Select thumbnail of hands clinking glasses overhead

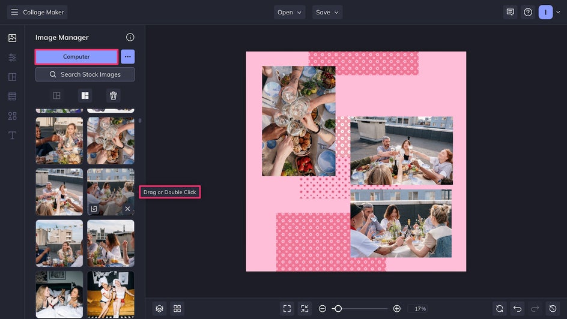coord(111,141)
